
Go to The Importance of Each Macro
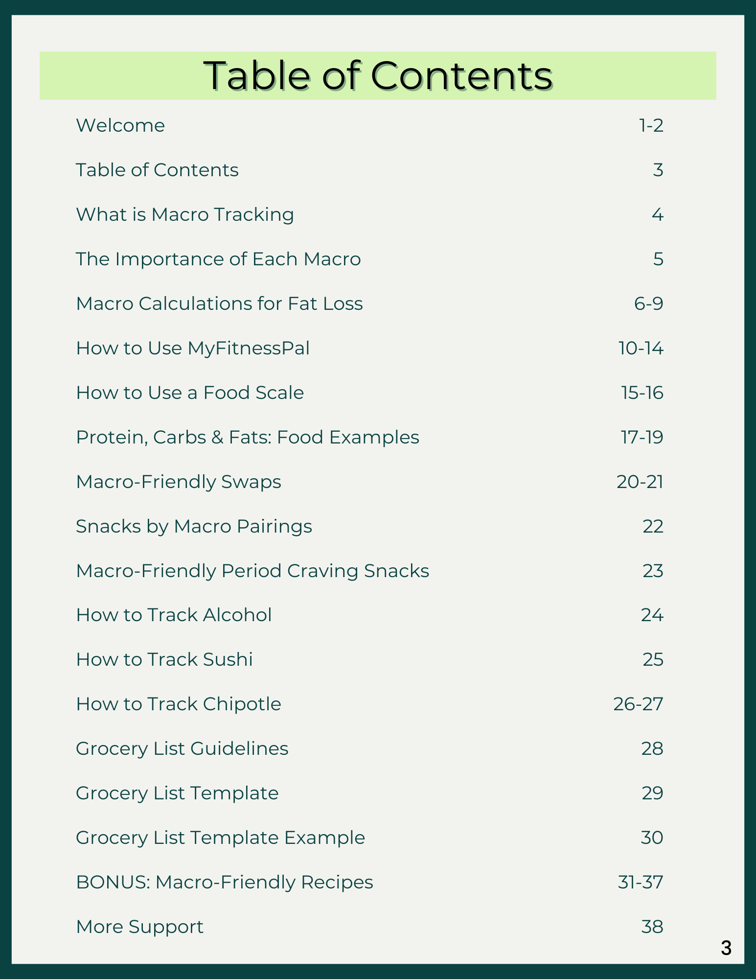pyautogui.click(x=218, y=259)
